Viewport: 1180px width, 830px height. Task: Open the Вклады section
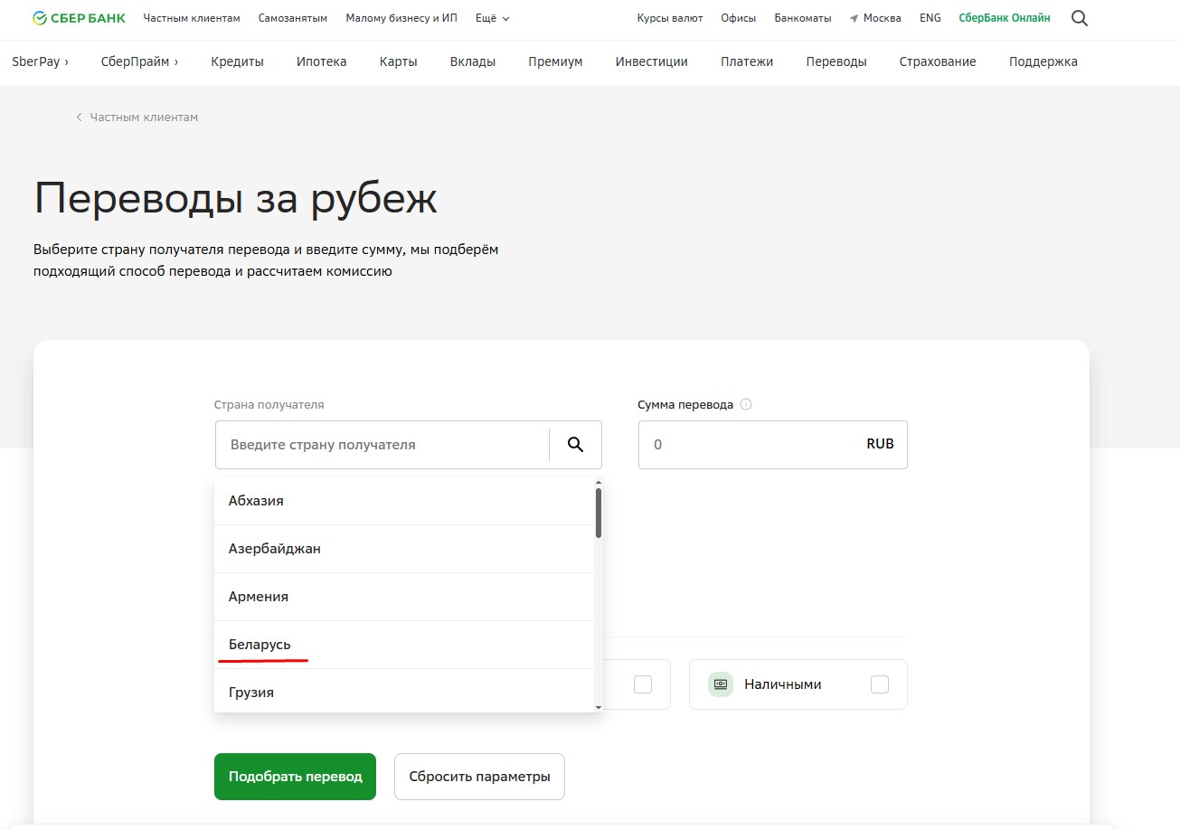(473, 61)
